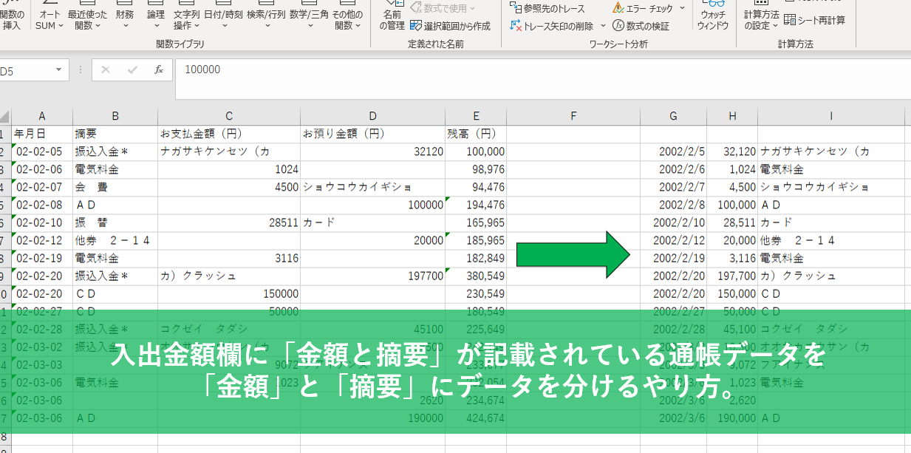Screen dimensions: 911x453
Task: Open 数式の検証 evaluate formula
Action: (x=641, y=26)
